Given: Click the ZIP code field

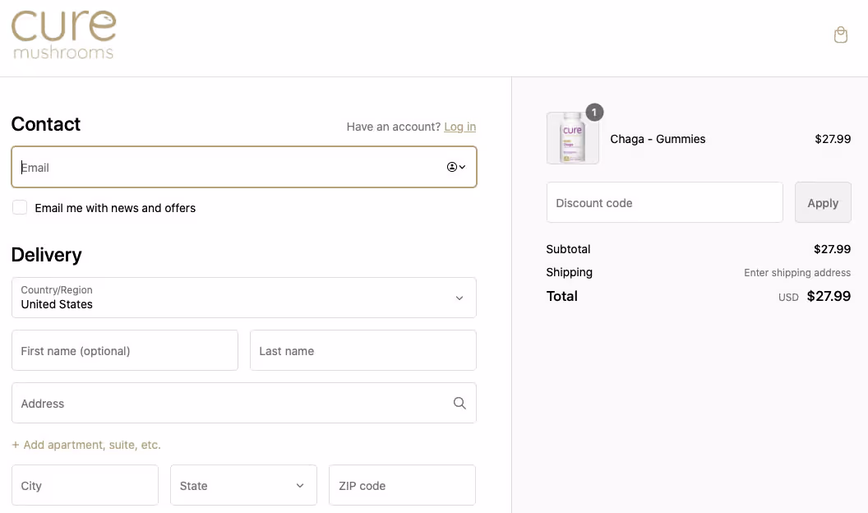Looking at the screenshot, I should tap(403, 485).
